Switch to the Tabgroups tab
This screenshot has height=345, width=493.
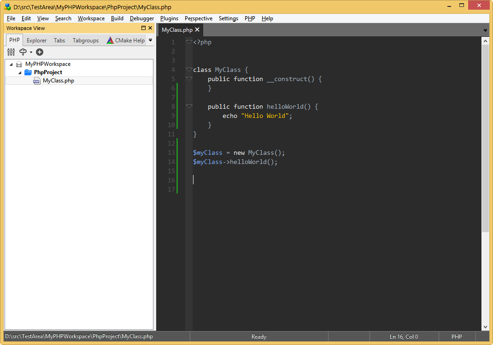(86, 40)
